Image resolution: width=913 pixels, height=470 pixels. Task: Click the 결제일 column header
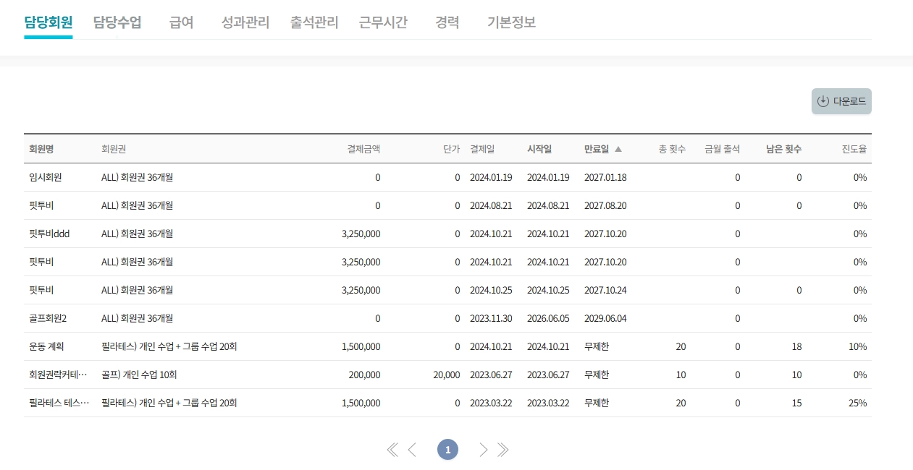482,149
